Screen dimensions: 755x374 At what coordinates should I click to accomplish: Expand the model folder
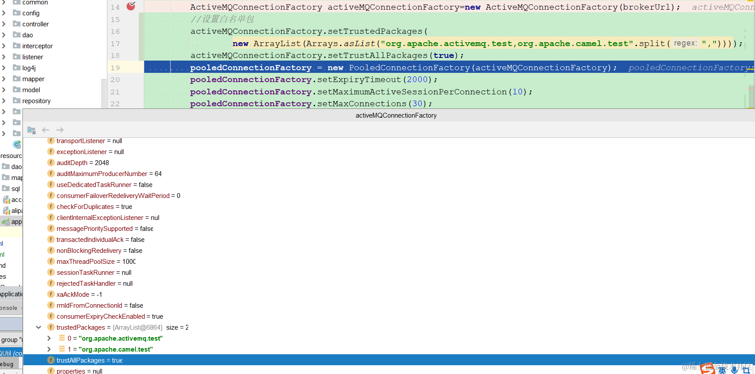coord(4,90)
